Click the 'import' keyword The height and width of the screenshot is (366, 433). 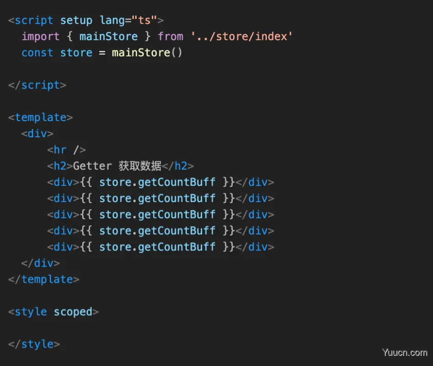tap(41, 37)
